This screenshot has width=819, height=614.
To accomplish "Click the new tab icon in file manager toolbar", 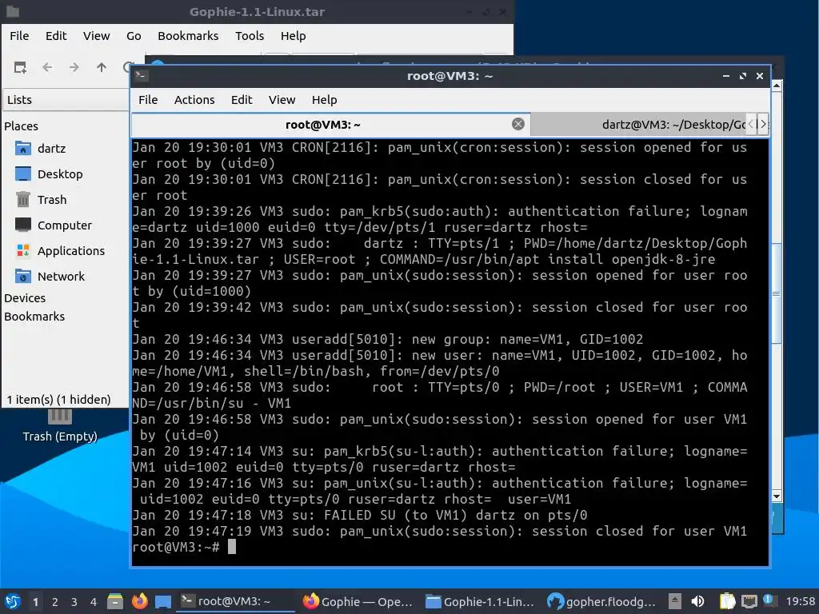I will [x=20, y=67].
